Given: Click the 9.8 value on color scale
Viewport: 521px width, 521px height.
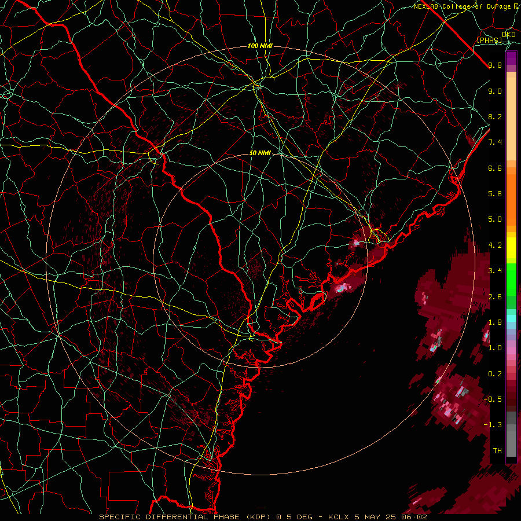Looking at the screenshot, I should click(495, 65).
